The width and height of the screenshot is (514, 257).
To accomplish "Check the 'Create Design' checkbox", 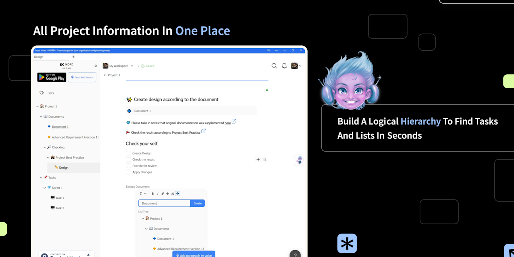I will tap(128, 153).
